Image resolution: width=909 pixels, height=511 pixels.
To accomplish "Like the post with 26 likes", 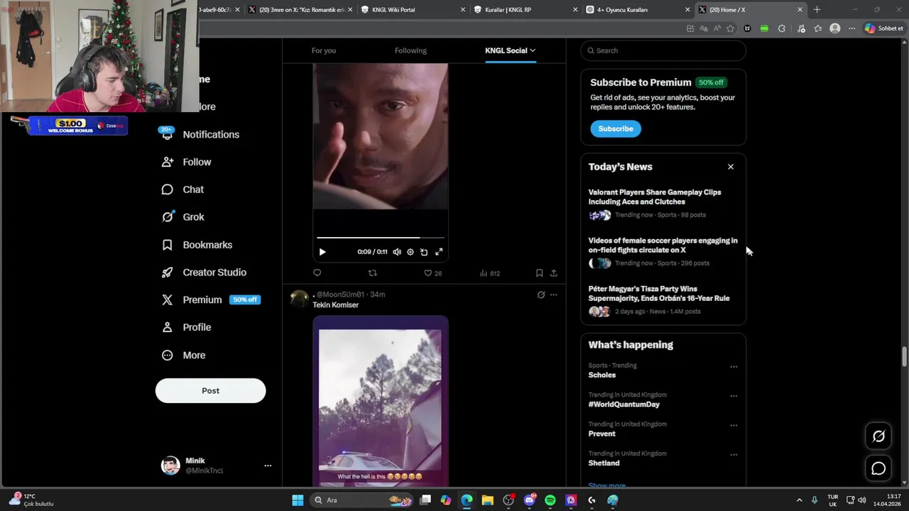I will click(x=432, y=273).
